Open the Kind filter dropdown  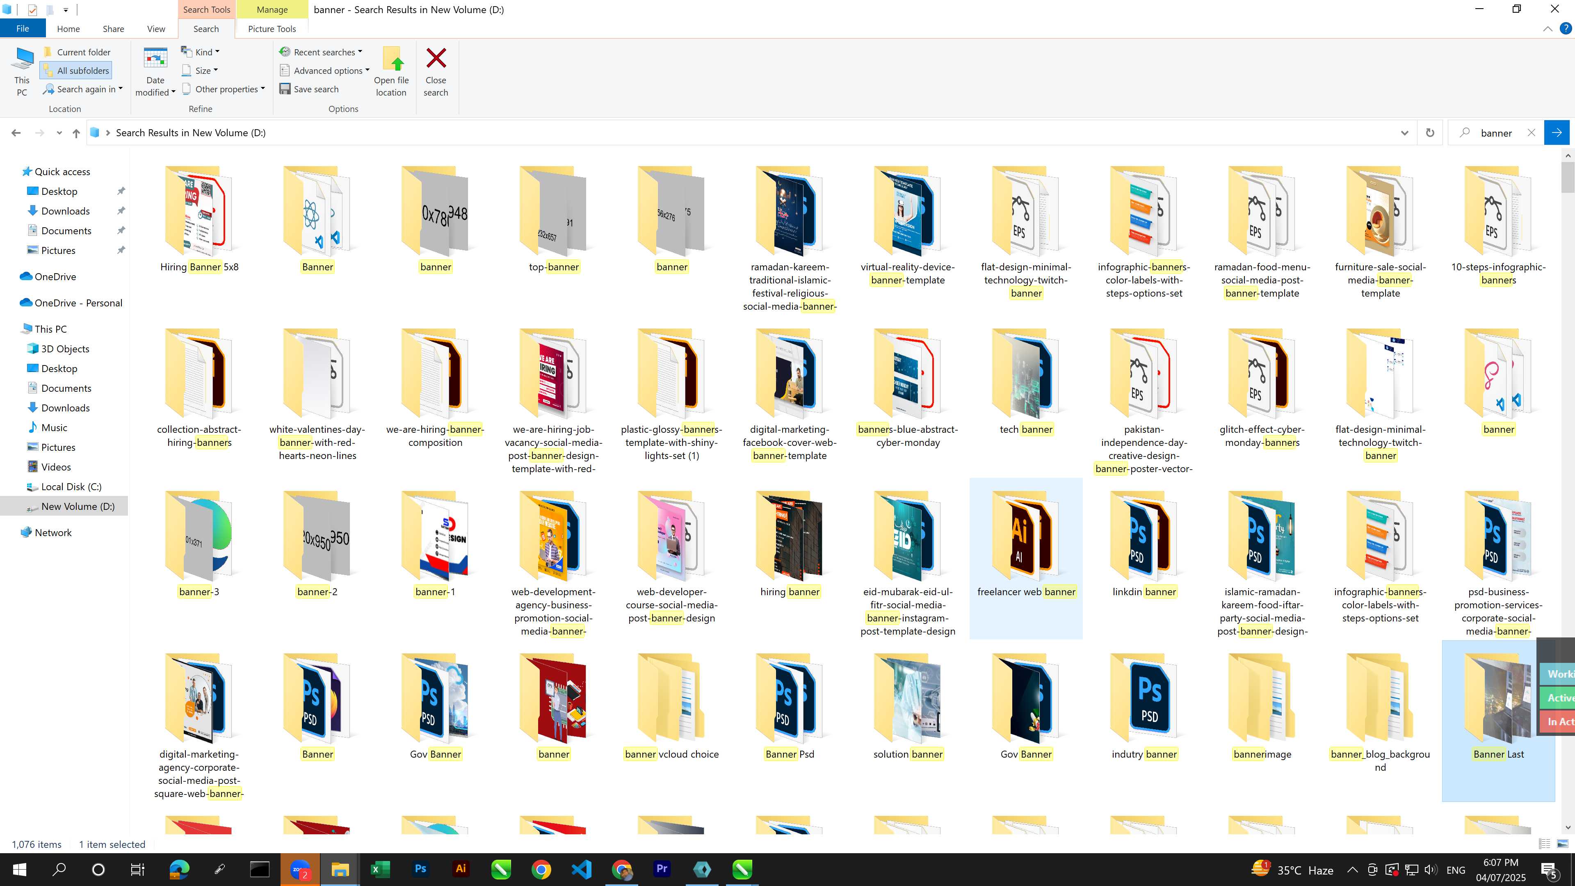tap(201, 52)
